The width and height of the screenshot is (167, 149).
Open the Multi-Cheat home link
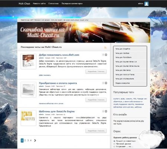(x=24, y=4)
